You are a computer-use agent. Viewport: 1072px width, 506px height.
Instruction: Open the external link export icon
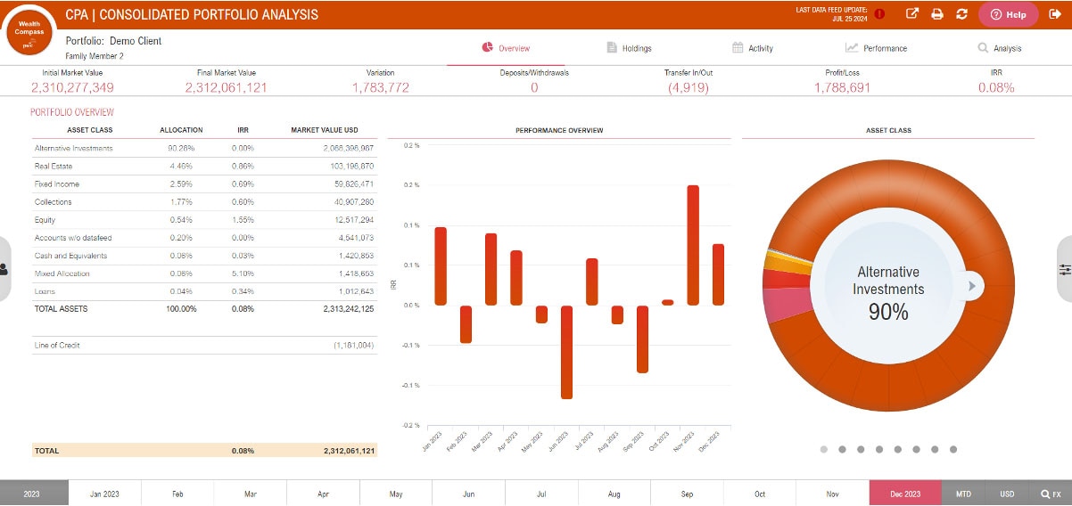coord(911,14)
